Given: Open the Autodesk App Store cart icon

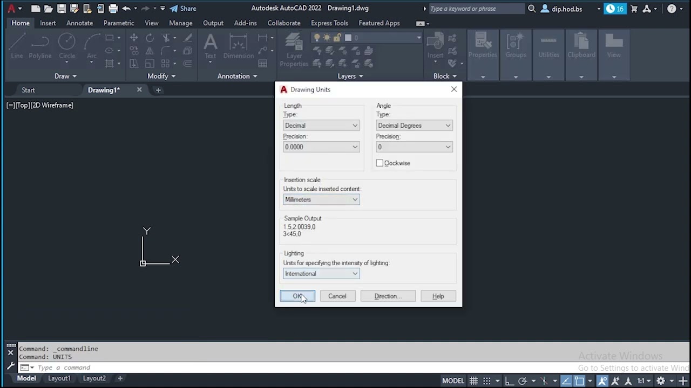Looking at the screenshot, I should click(634, 9).
